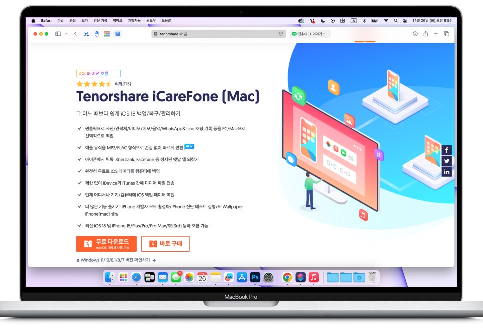Open the 방문 기록 menu
Image resolution: width=483 pixels, height=329 pixels.
[x=100, y=20]
